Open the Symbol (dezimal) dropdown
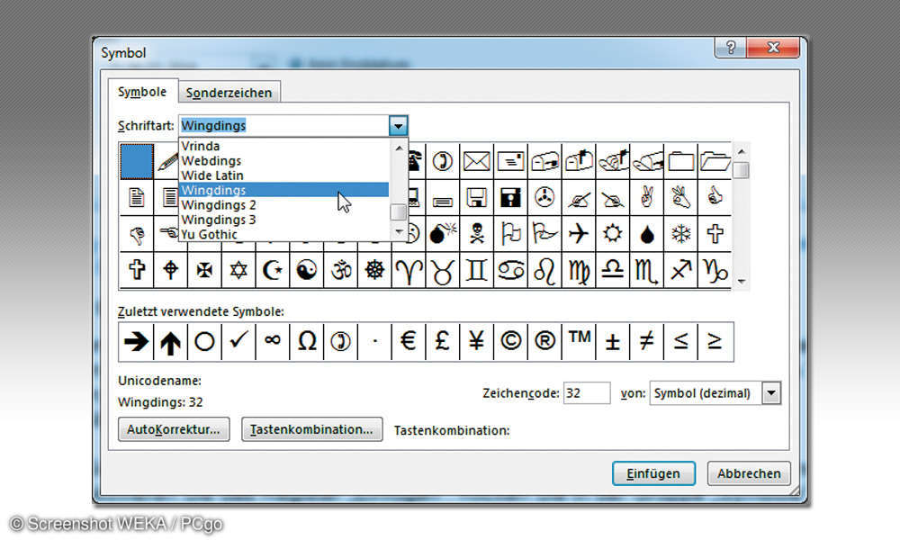Screen dimensions: 900x540 [771, 393]
